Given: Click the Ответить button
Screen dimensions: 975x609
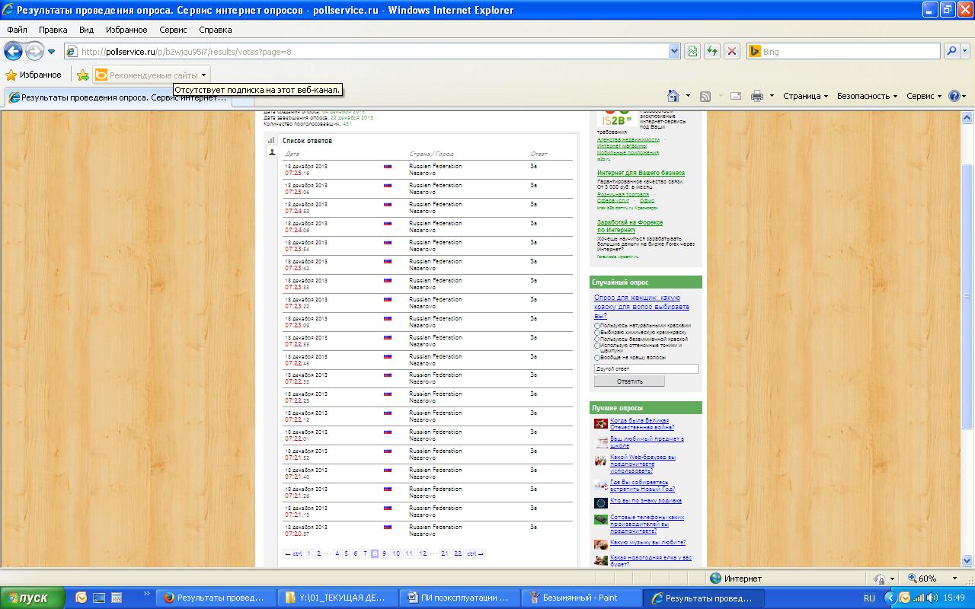Looking at the screenshot, I should [629, 381].
